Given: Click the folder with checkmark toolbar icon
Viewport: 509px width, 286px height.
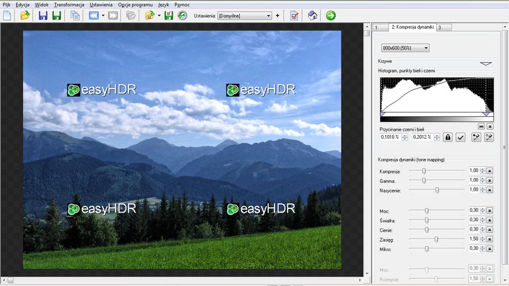Looking at the screenshot, I should click(150, 15).
